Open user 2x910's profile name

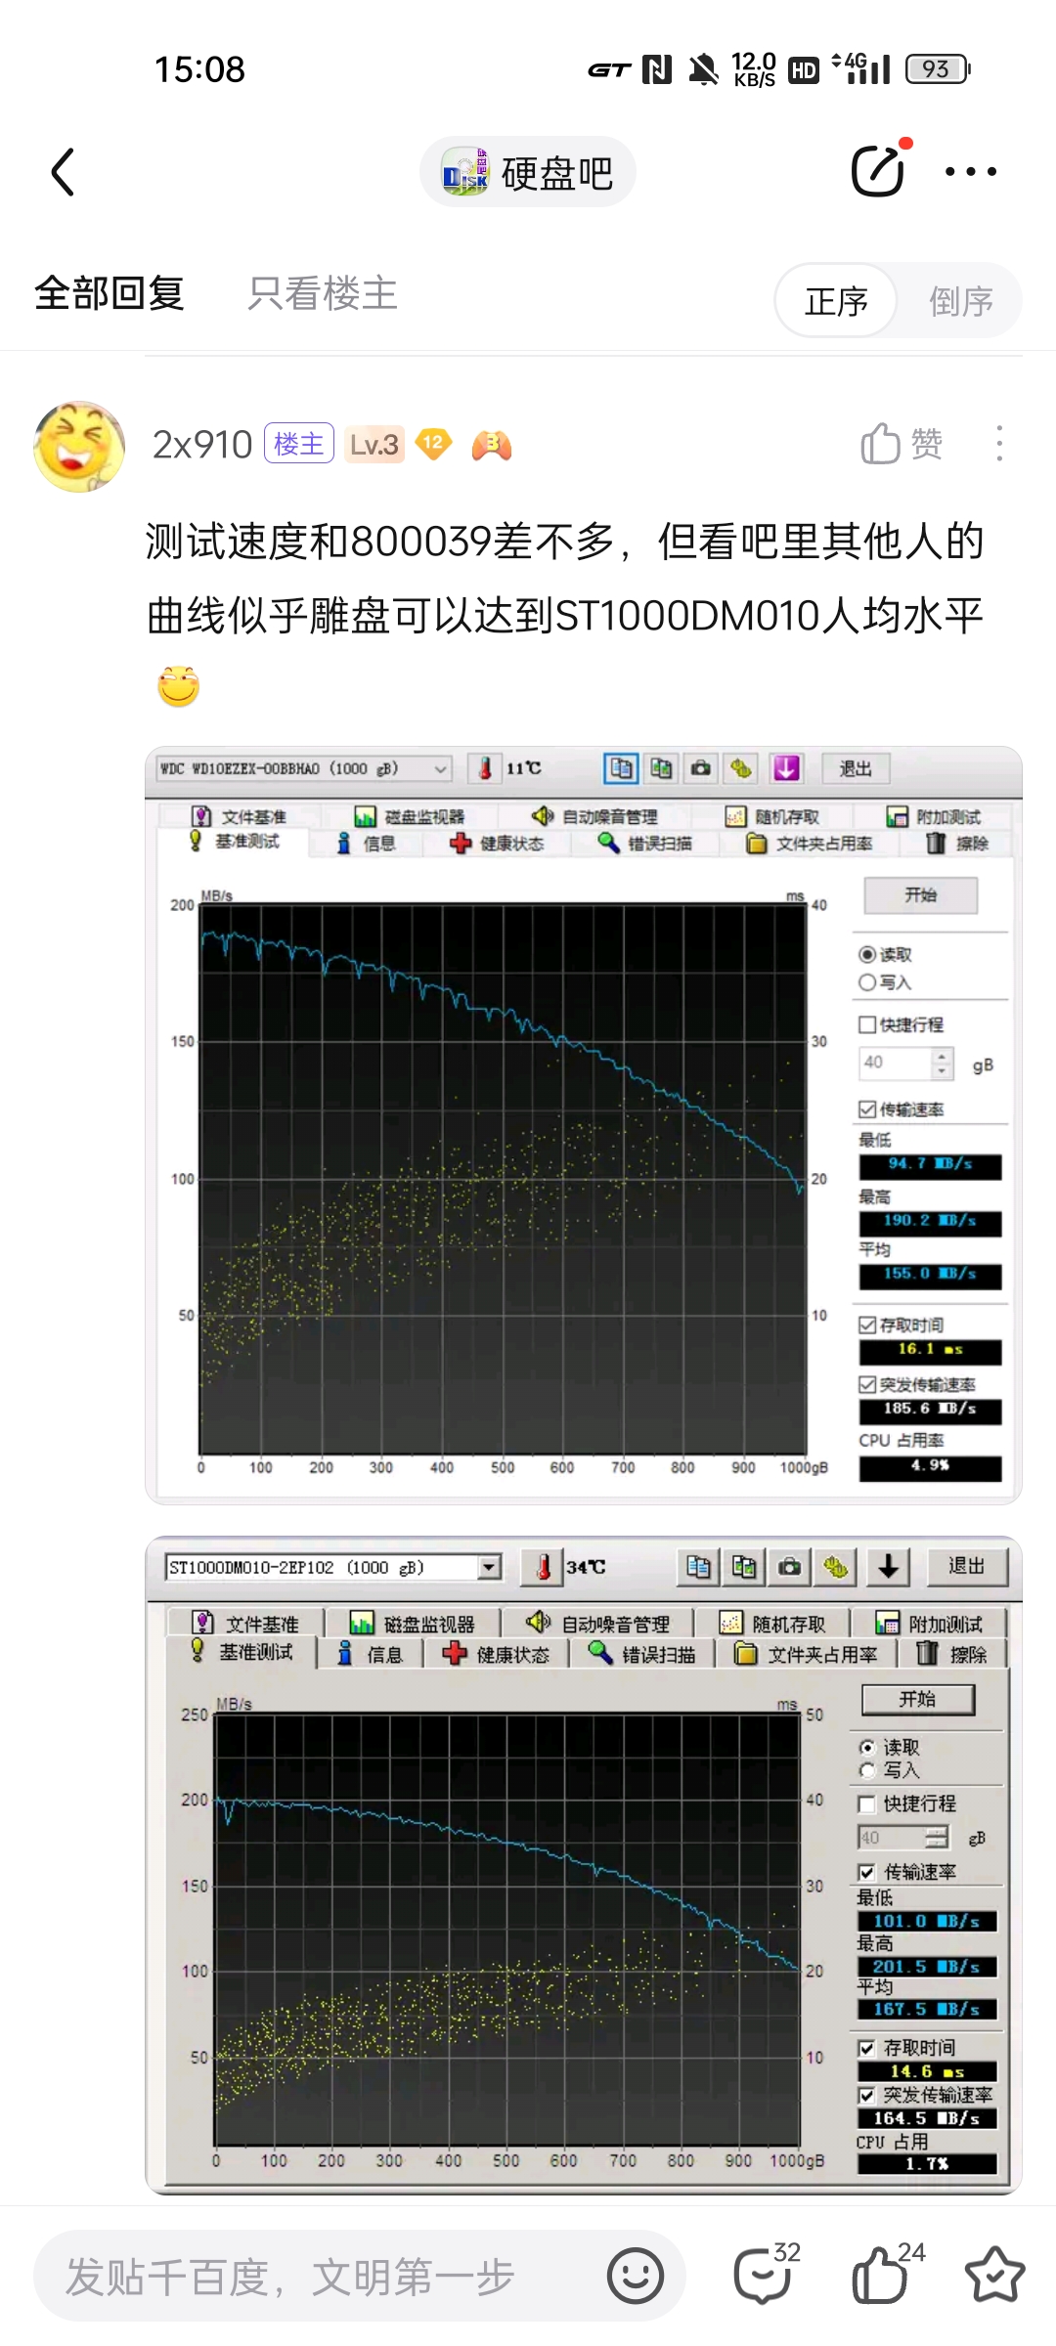point(202,445)
